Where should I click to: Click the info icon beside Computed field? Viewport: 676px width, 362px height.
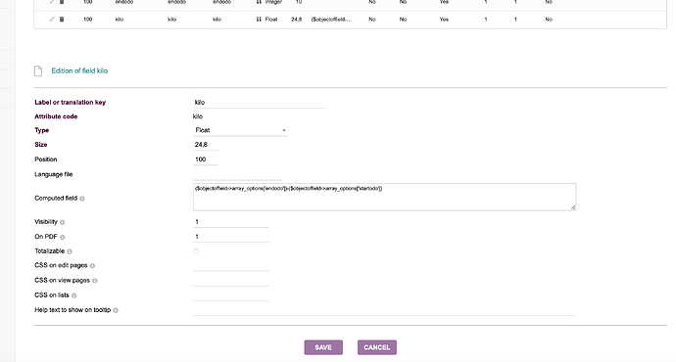click(x=82, y=199)
